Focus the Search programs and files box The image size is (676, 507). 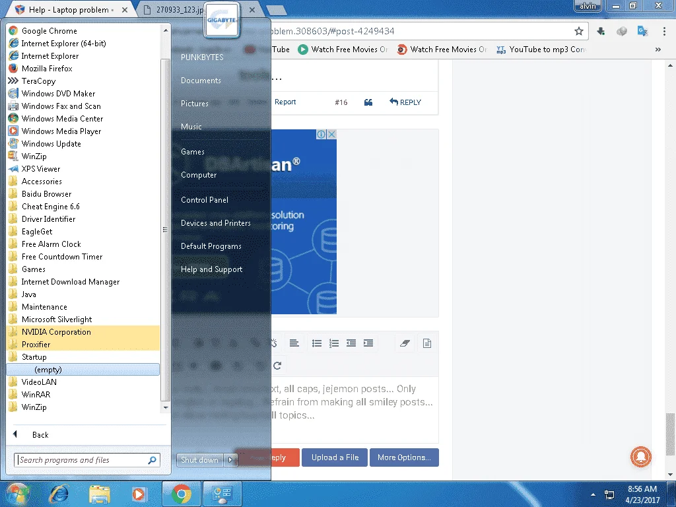(86, 460)
